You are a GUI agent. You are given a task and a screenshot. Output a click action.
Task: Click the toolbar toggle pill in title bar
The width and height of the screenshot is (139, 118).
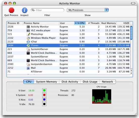[x=133, y=4]
